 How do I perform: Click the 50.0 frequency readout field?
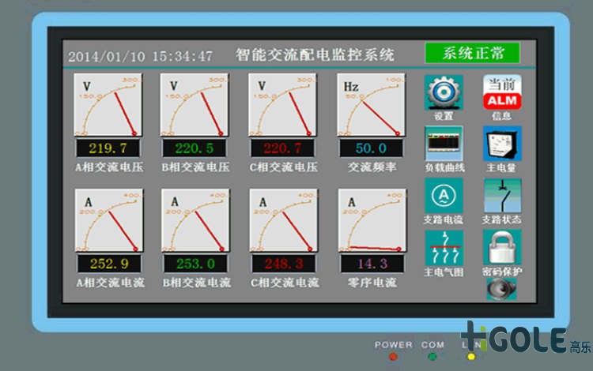[x=371, y=148]
